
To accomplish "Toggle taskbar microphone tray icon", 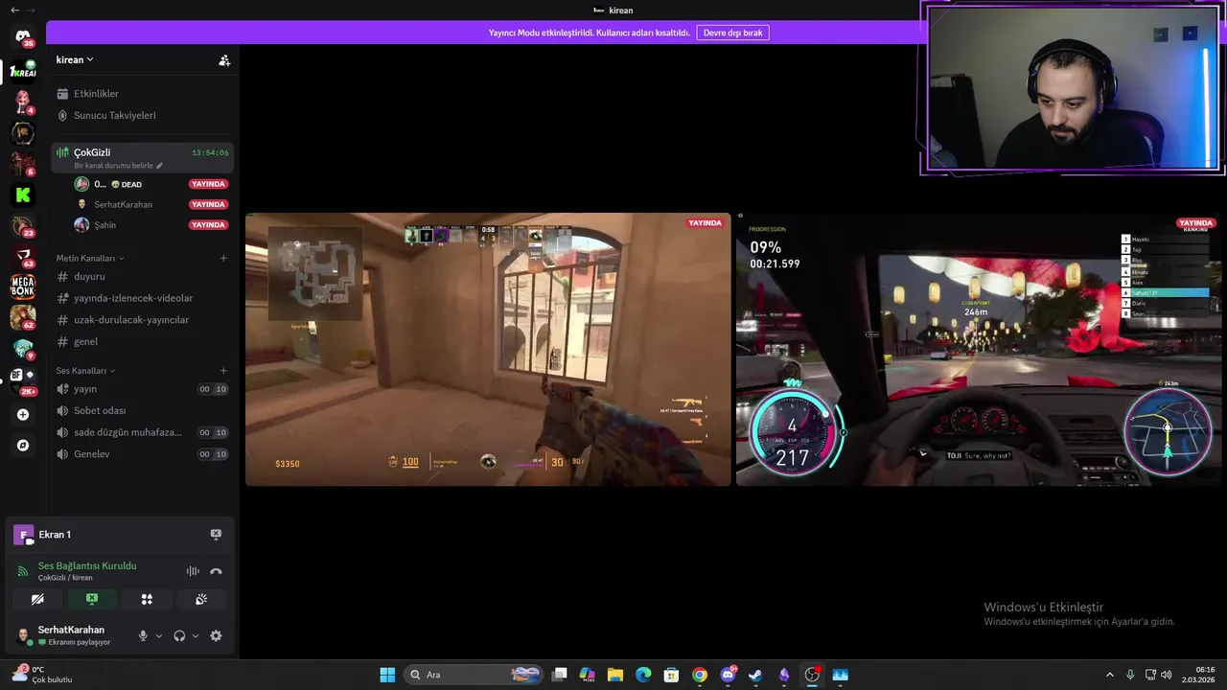I will (1130, 675).
